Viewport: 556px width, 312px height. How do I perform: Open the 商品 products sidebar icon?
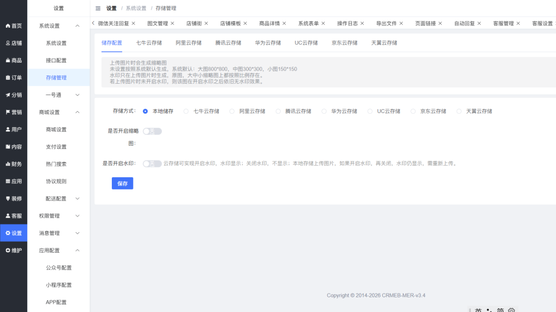[x=8, y=60]
